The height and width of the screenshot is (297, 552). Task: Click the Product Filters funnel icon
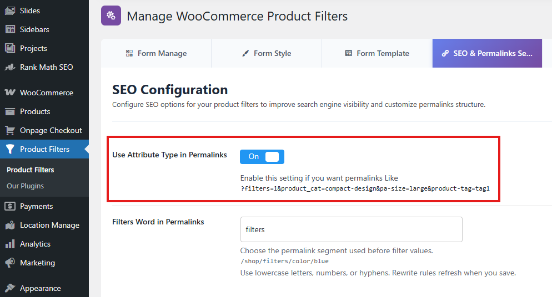click(x=10, y=149)
